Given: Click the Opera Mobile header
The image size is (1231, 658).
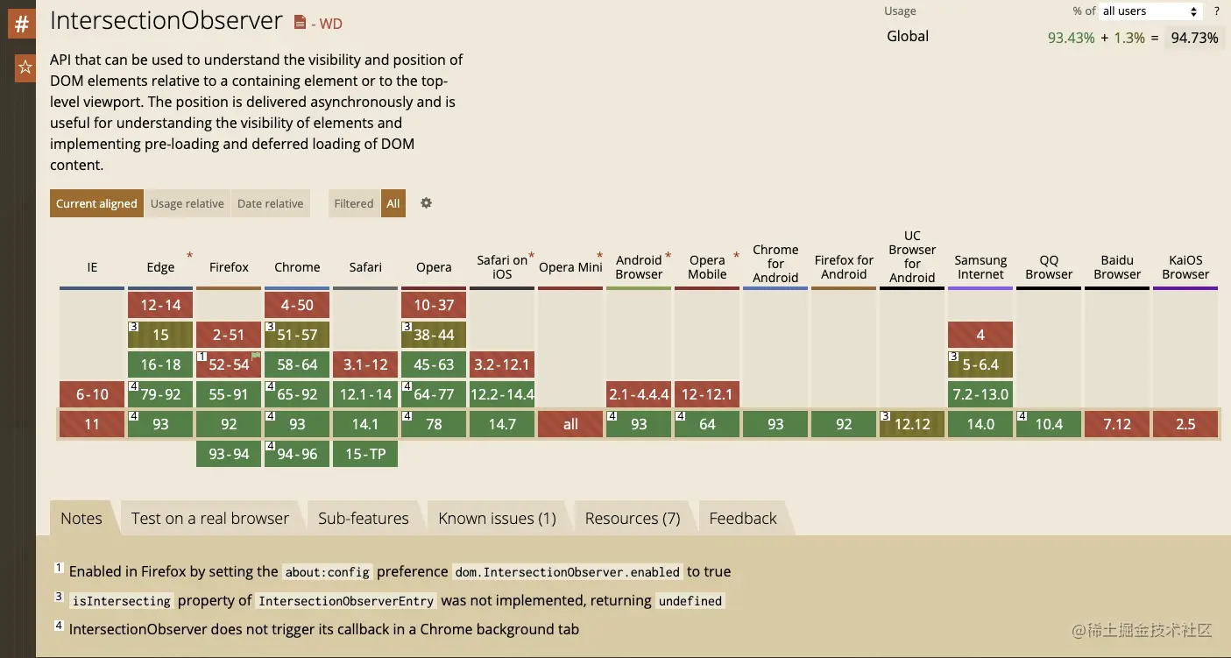Looking at the screenshot, I should 707,267.
